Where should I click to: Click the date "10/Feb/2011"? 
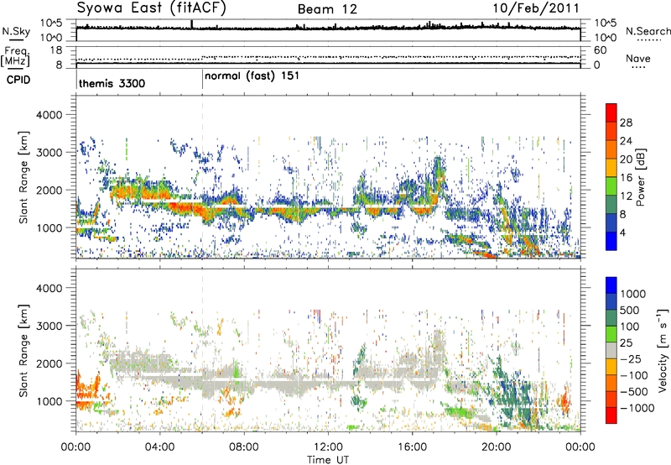coord(536,8)
